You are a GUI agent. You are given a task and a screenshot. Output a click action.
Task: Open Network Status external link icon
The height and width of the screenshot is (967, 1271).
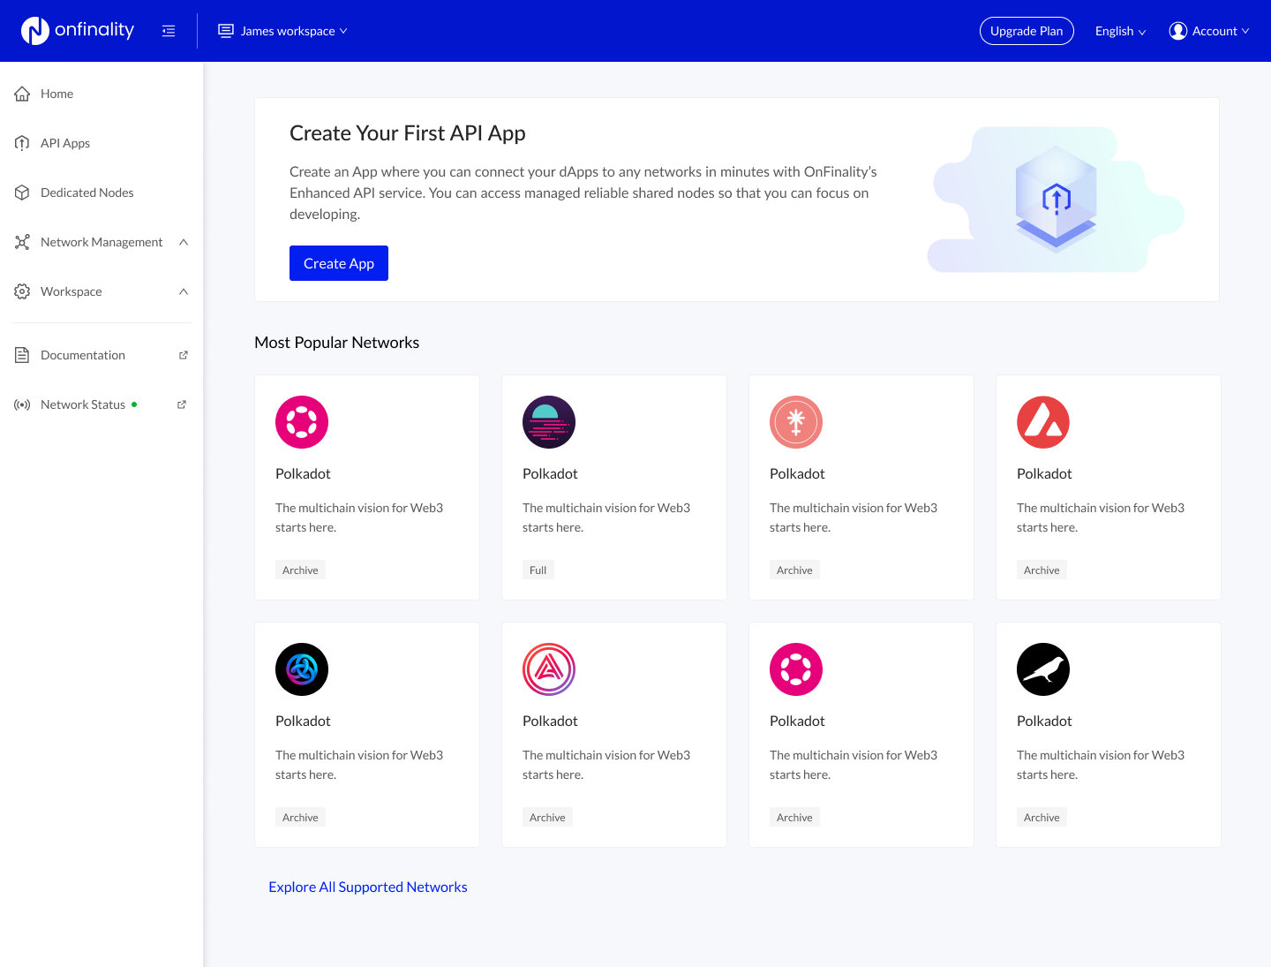(x=182, y=404)
